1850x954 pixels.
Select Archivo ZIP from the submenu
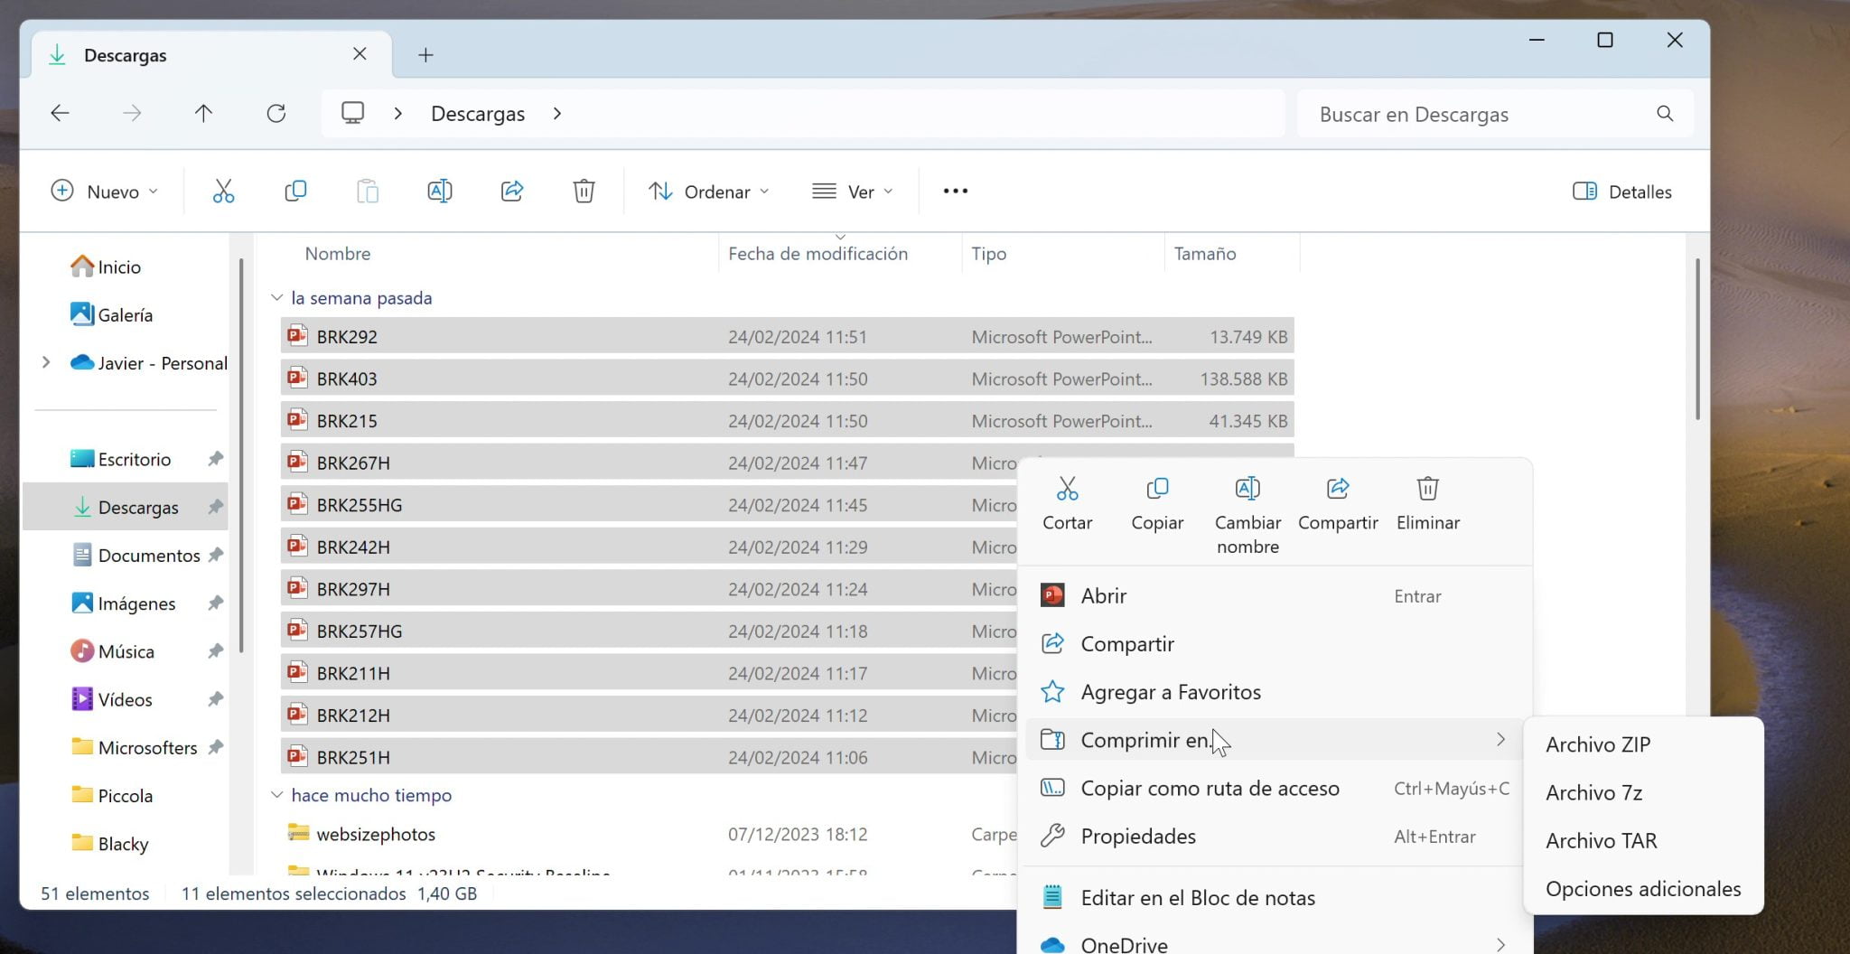pos(1597,744)
